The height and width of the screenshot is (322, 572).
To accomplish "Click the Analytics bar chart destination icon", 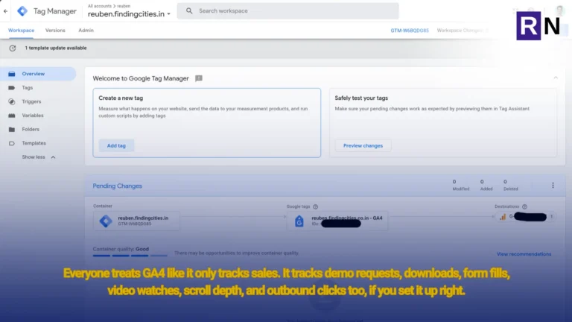I will [503, 217].
